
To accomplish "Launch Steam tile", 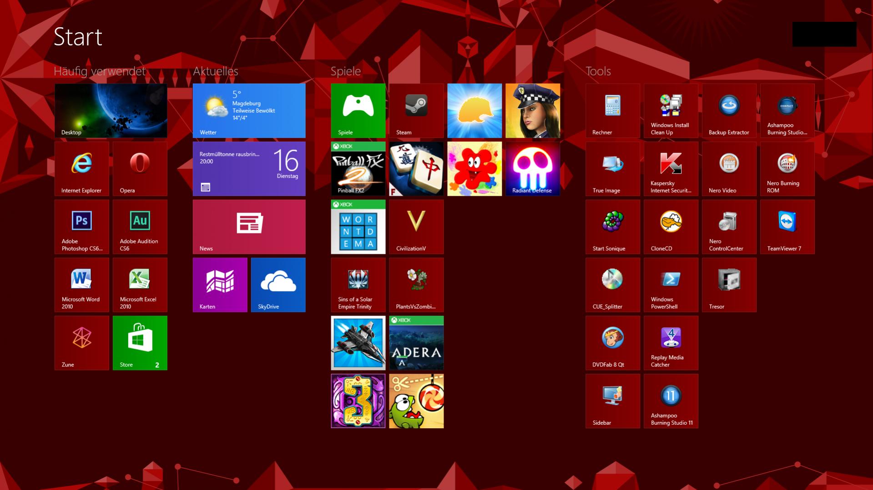I will pyautogui.click(x=417, y=110).
